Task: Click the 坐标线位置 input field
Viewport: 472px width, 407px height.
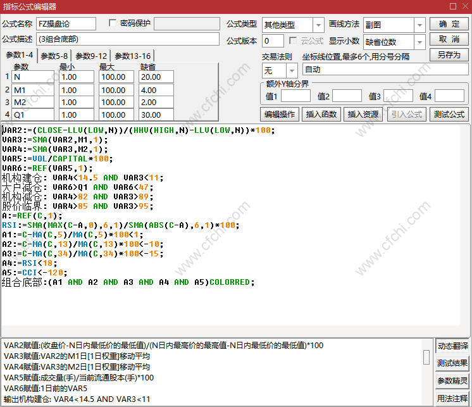Action: click(x=385, y=70)
